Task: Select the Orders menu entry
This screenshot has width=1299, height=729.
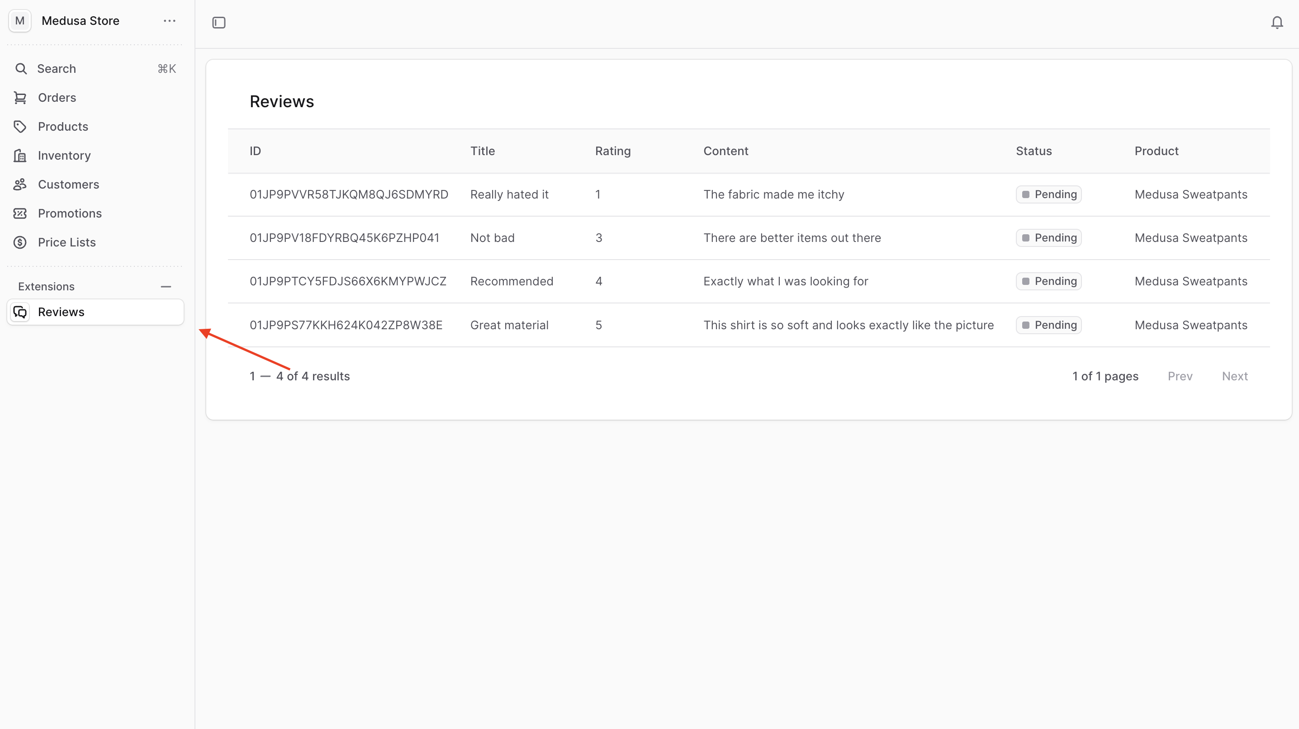Action: tap(57, 97)
